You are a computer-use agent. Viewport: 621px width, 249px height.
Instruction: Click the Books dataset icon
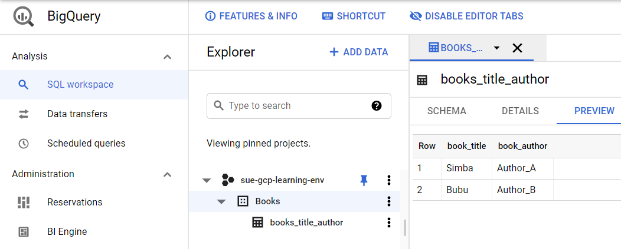243,201
